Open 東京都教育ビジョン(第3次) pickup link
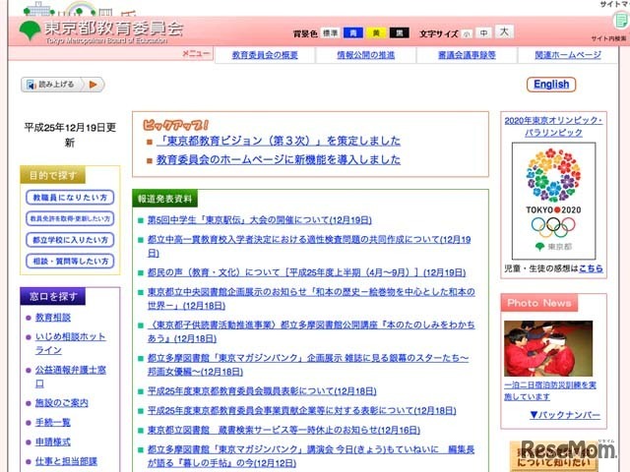 (279, 141)
